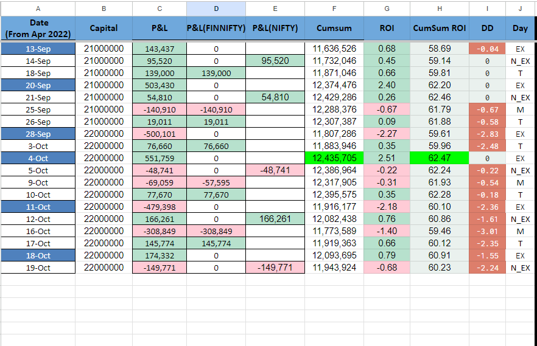
Task: Click DD value -2.83
Action: [487, 134]
